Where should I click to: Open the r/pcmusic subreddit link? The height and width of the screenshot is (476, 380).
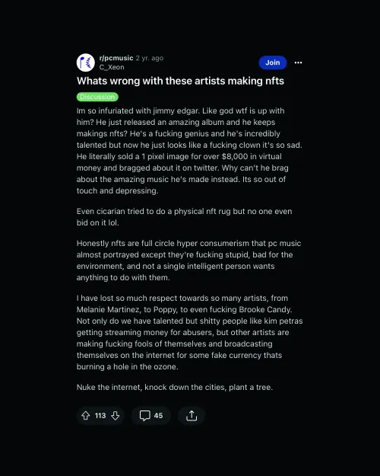click(x=116, y=58)
